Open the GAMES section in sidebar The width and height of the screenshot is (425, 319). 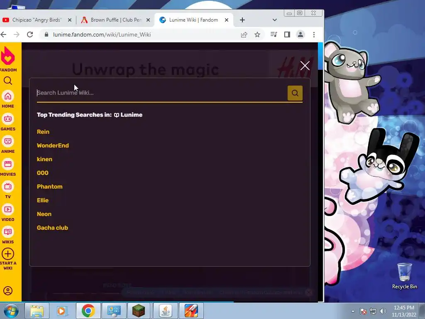tap(8, 122)
